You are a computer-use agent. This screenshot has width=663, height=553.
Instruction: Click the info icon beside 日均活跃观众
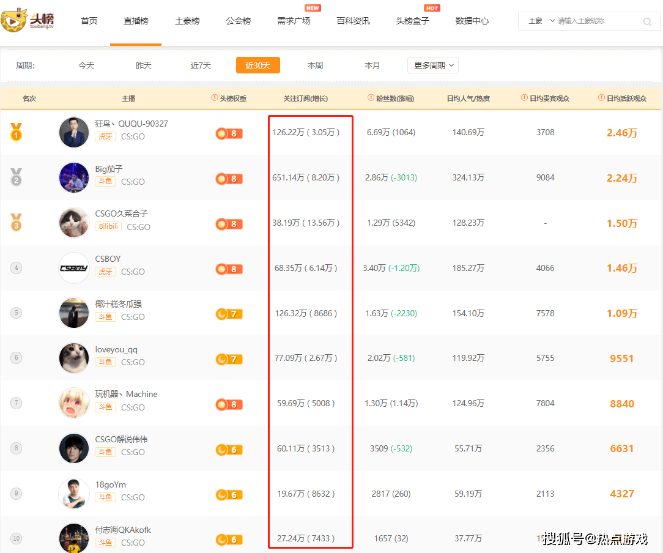pyautogui.click(x=601, y=98)
